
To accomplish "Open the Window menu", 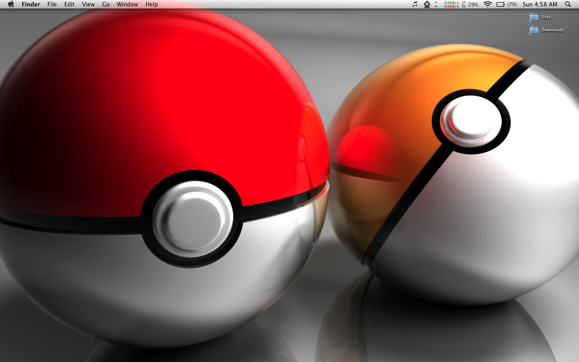I will click(x=127, y=4).
